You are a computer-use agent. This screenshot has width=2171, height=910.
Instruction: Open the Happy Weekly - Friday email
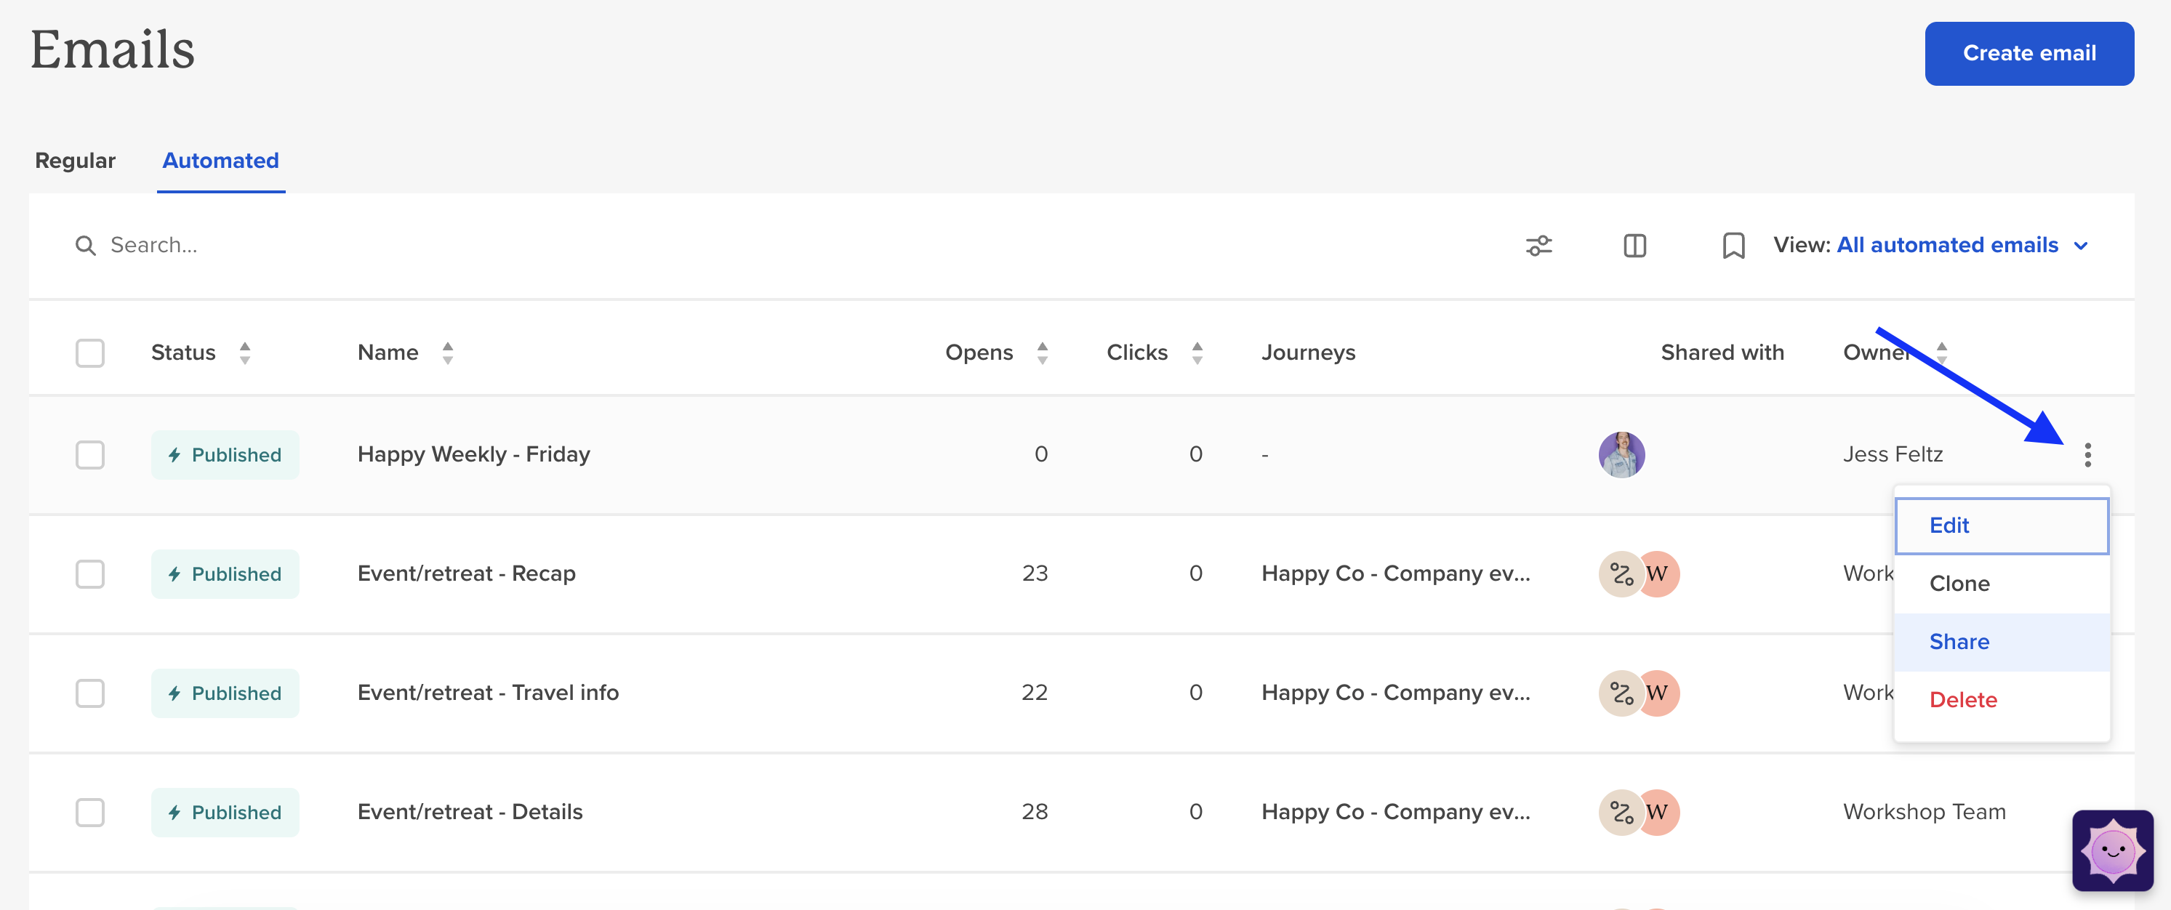473,455
